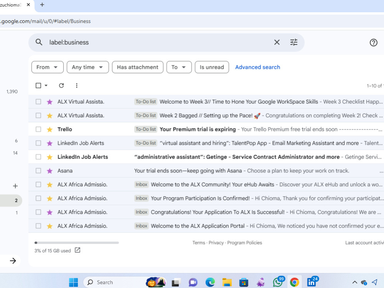
Task: Click the browser address bar URL
Action: point(46,21)
